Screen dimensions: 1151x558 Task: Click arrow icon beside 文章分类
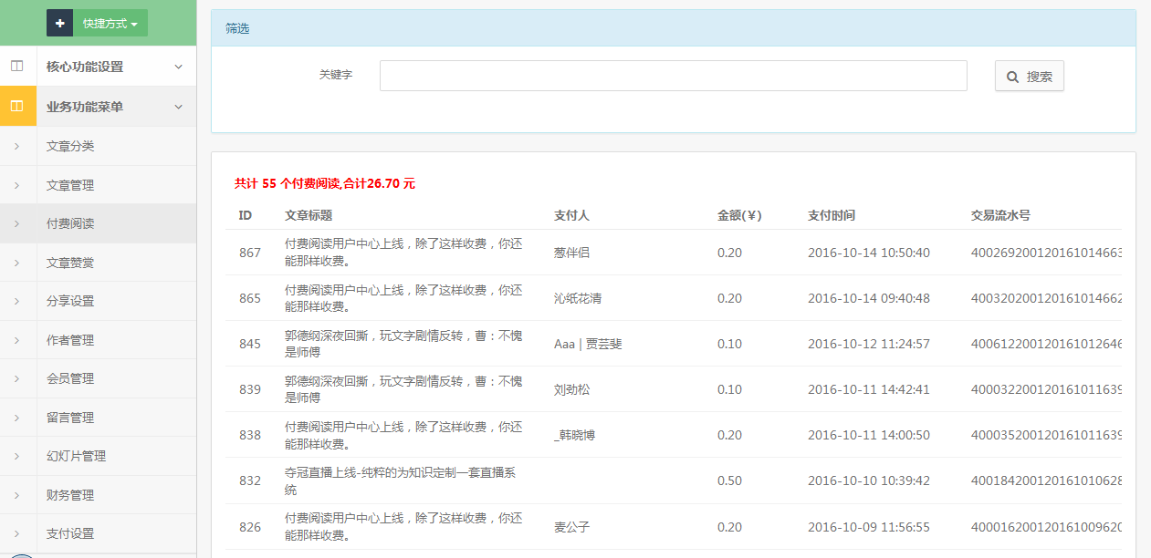17,146
